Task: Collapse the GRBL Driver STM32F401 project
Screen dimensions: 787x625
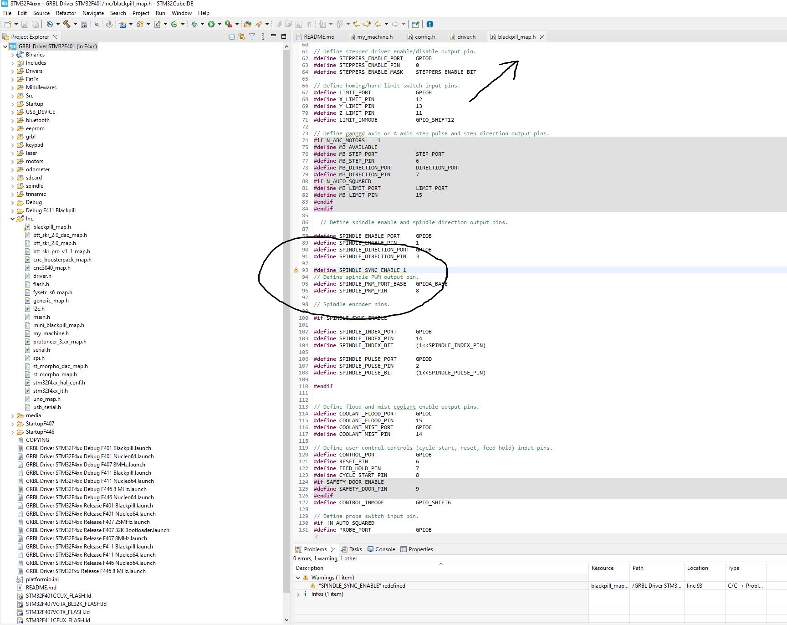Action: (5, 46)
